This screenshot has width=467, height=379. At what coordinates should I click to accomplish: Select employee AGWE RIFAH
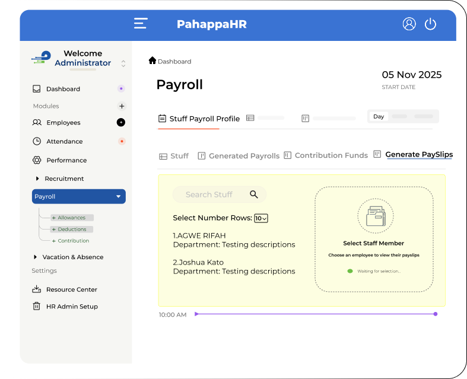pos(199,235)
